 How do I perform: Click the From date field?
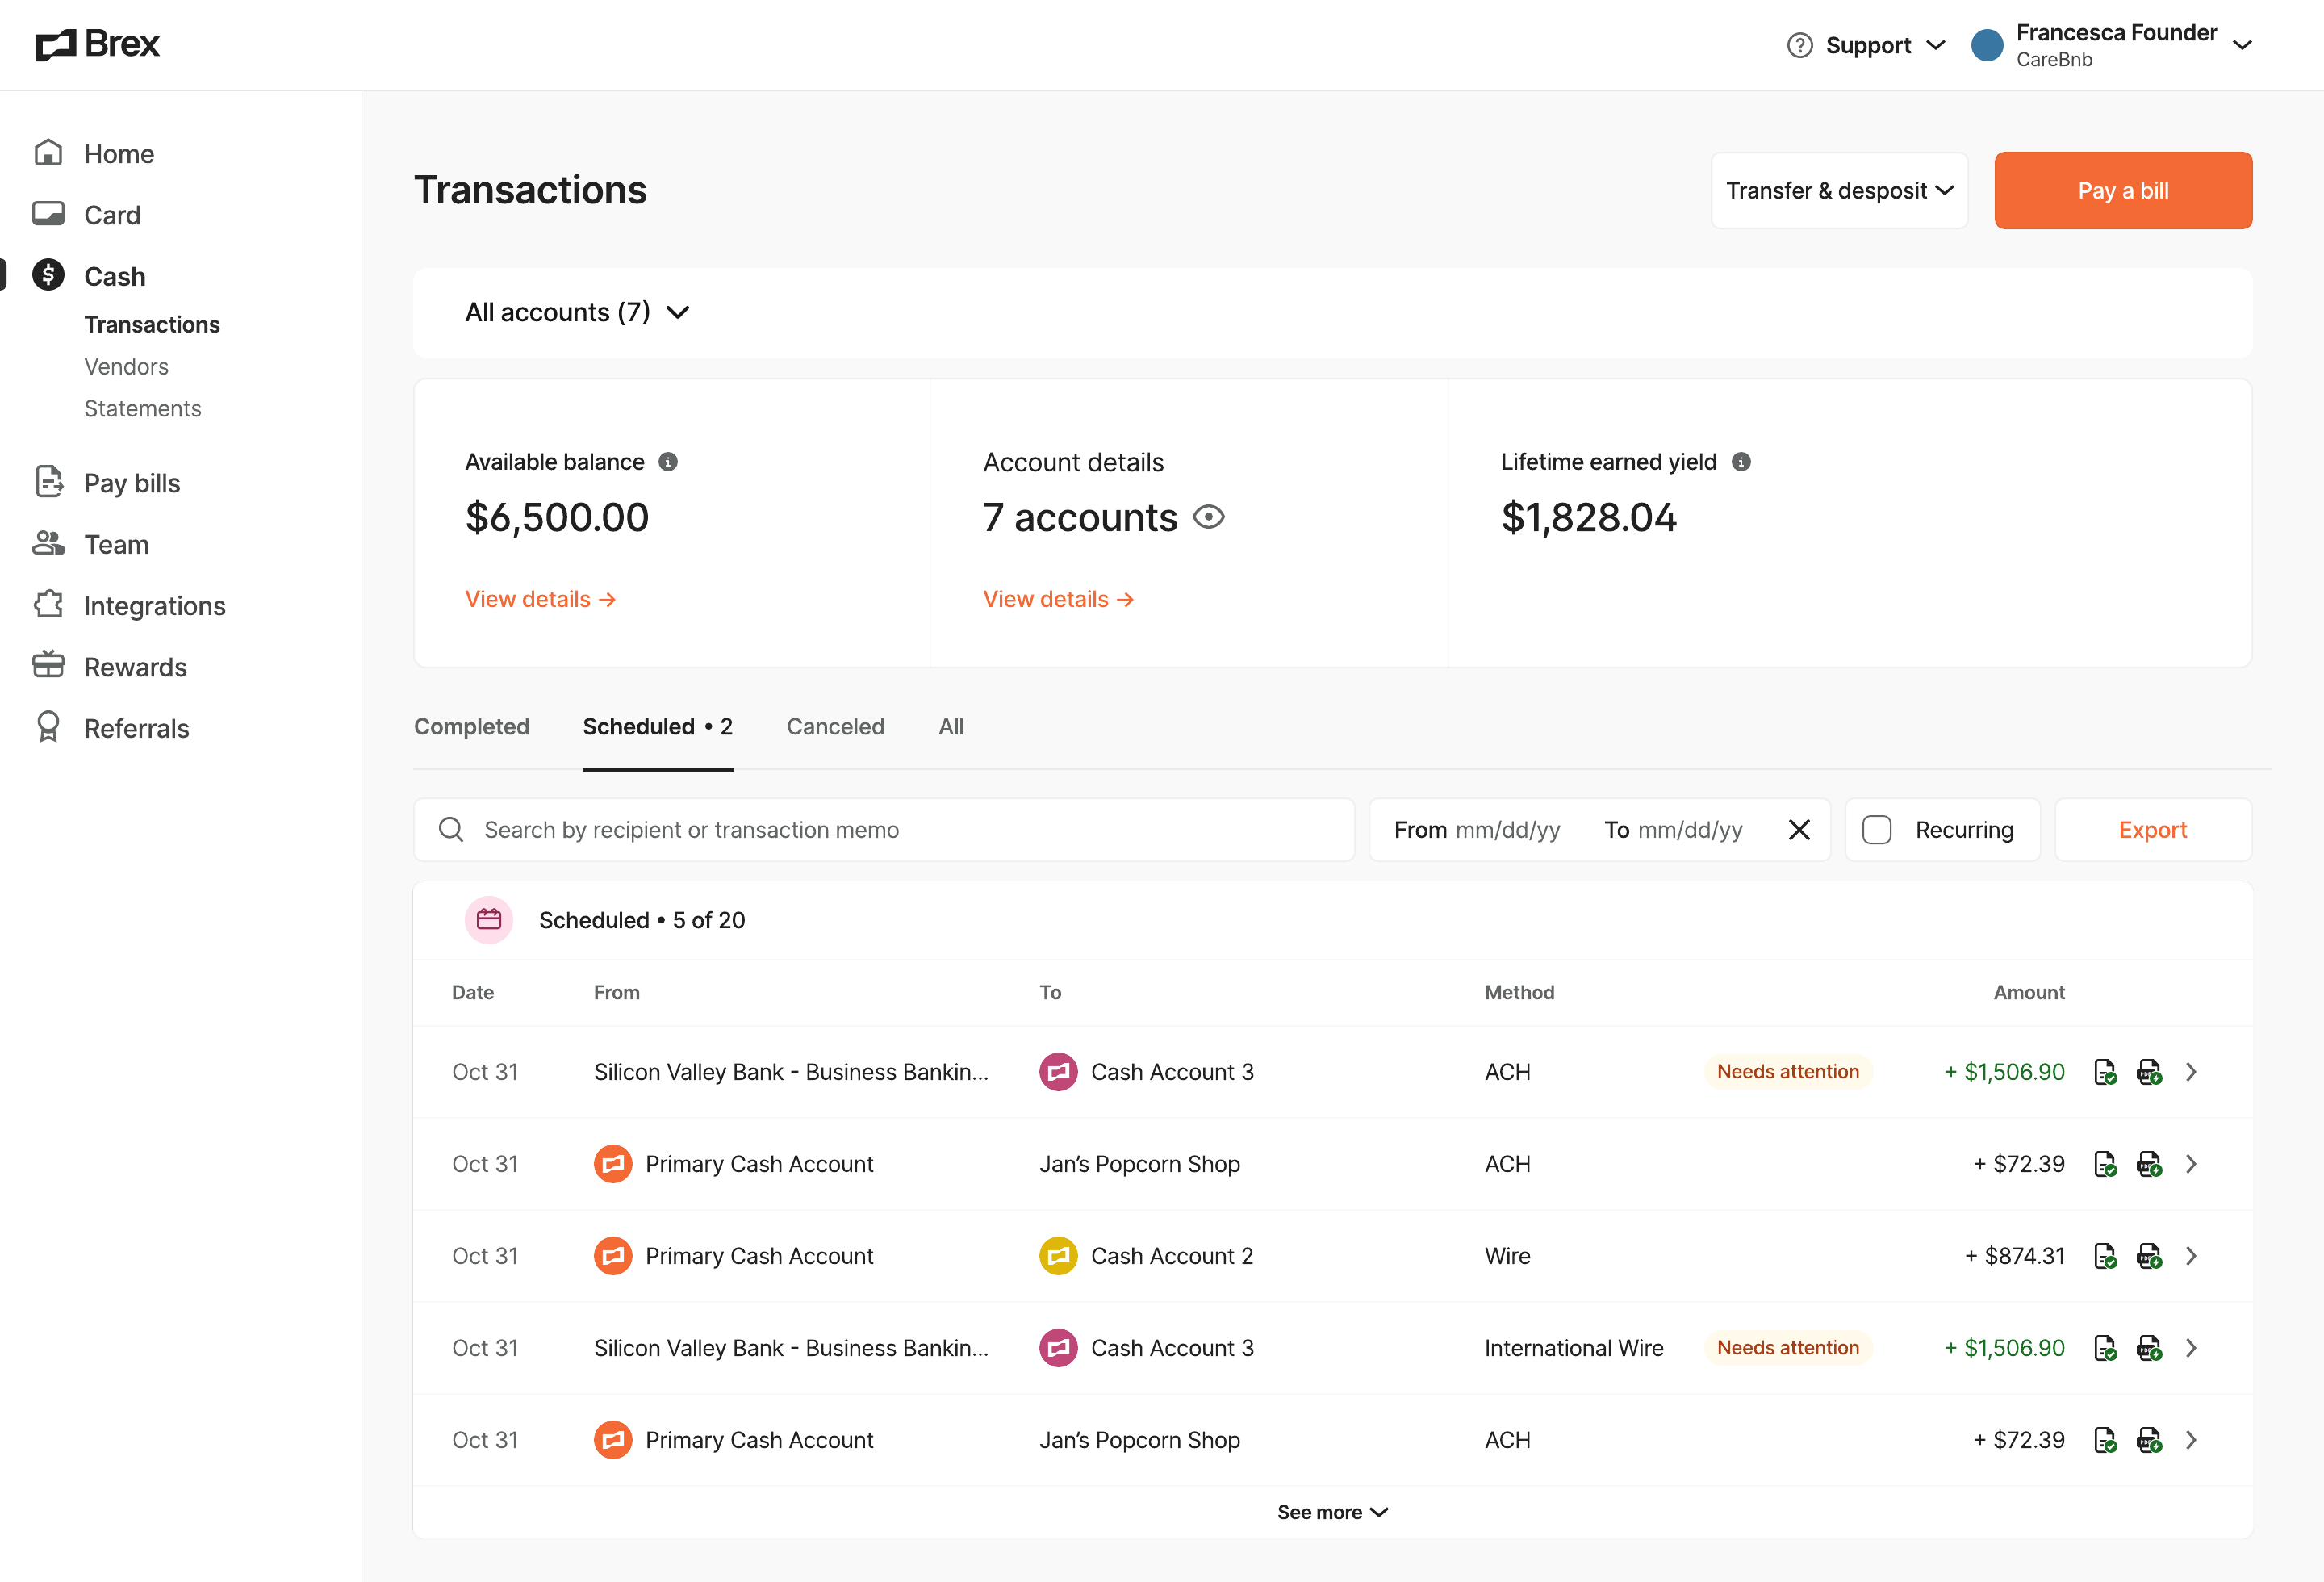(1477, 829)
